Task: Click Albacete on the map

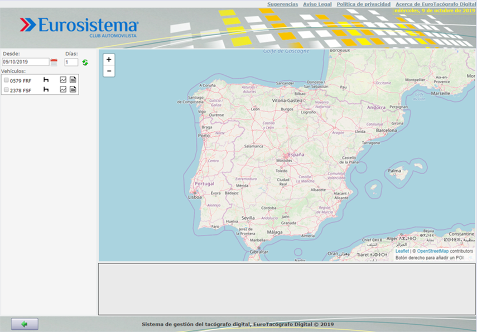Action: coord(318,190)
